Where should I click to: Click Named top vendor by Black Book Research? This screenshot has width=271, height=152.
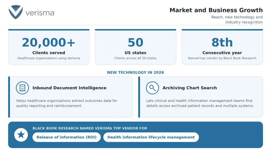click(x=222, y=58)
